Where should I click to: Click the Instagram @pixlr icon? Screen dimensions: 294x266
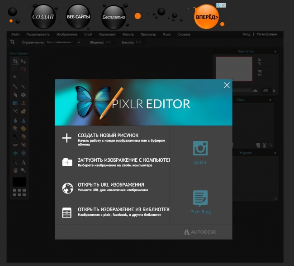(200, 148)
